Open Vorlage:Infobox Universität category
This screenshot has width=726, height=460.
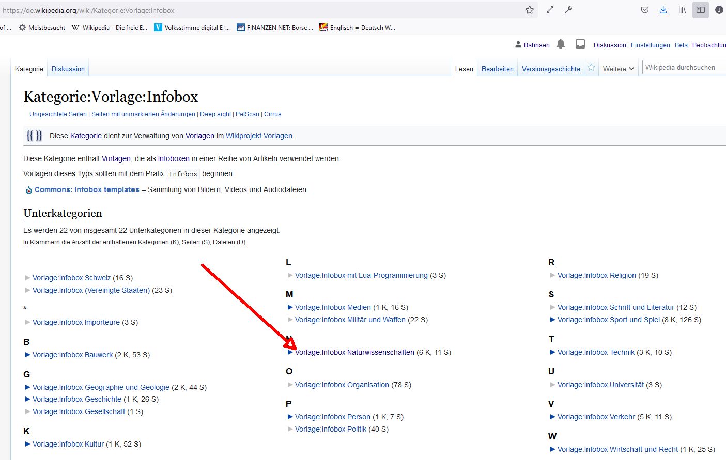click(x=601, y=385)
